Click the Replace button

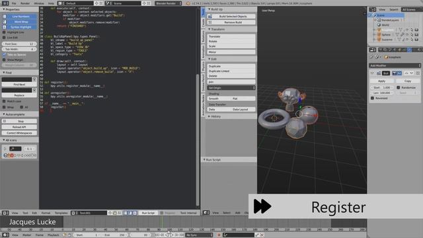19,95
